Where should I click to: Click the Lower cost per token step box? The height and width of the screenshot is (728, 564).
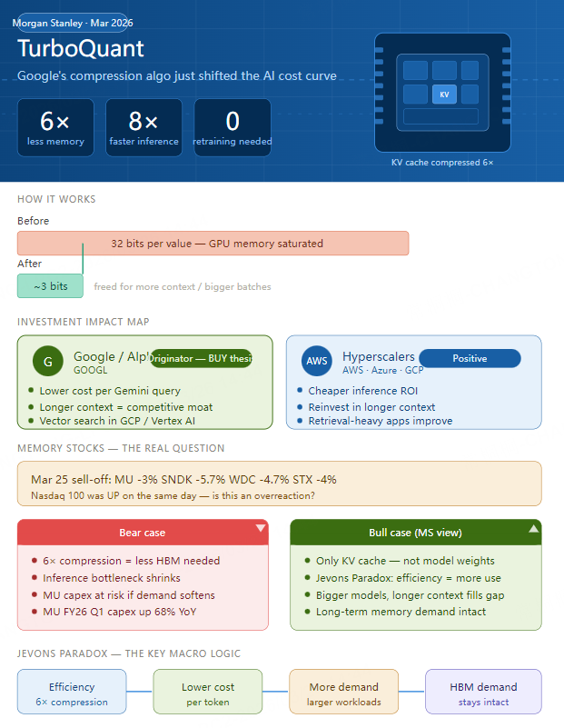[x=208, y=692]
